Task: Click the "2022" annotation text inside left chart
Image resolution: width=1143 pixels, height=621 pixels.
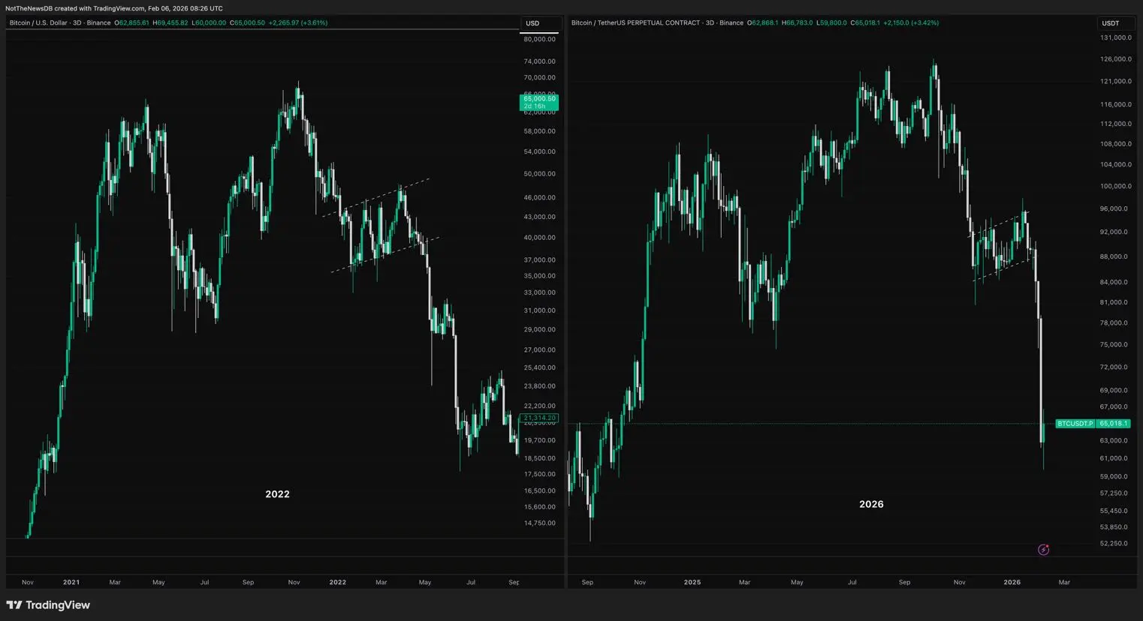Action: tap(277, 494)
